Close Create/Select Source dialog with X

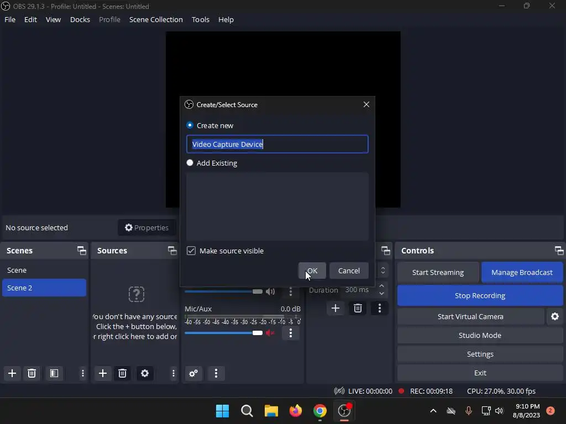[366, 104]
